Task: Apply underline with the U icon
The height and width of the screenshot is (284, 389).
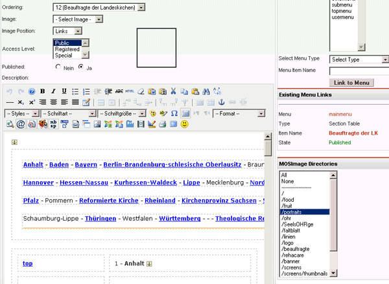Action: tap(64, 91)
